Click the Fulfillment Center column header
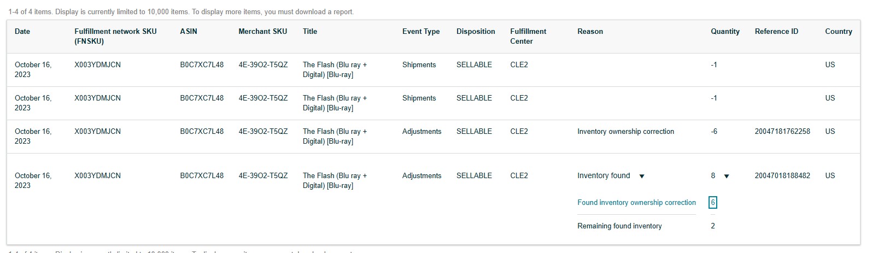This screenshot has height=253, width=878. pos(528,36)
